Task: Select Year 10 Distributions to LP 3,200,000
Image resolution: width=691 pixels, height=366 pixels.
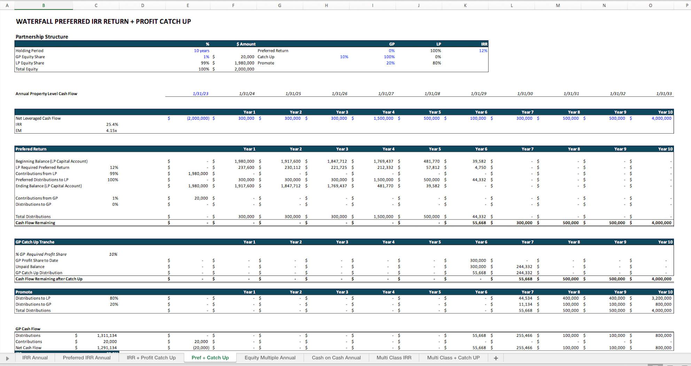Action: (661, 299)
